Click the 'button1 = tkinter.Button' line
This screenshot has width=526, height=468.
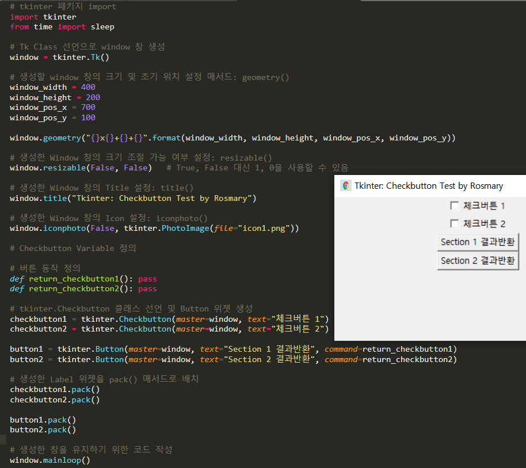[x=234, y=349]
